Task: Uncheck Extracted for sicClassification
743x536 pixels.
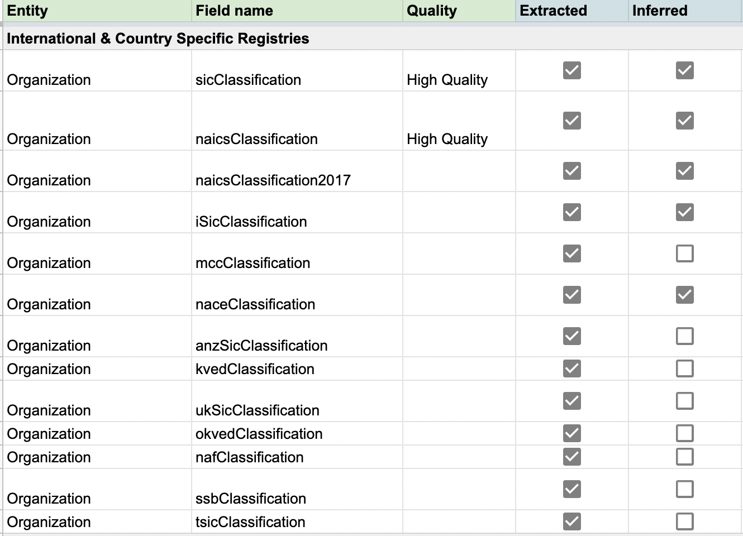Action: (x=571, y=70)
